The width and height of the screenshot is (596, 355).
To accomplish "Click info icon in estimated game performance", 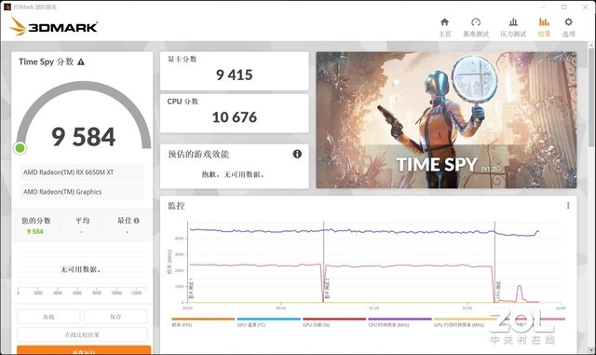I will 297,154.
